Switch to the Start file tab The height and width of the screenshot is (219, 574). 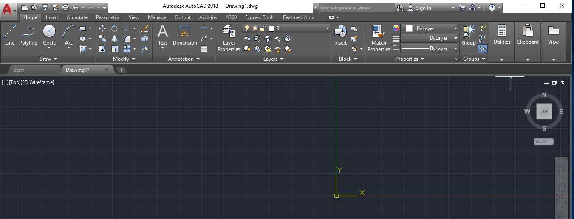coord(19,70)
